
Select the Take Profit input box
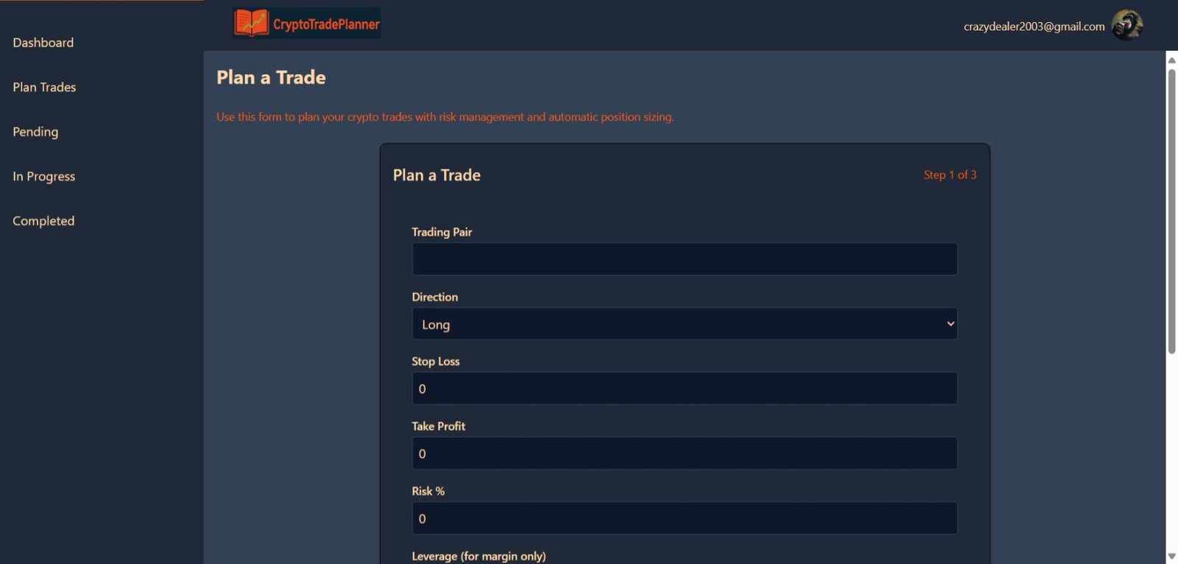point(684,454)
